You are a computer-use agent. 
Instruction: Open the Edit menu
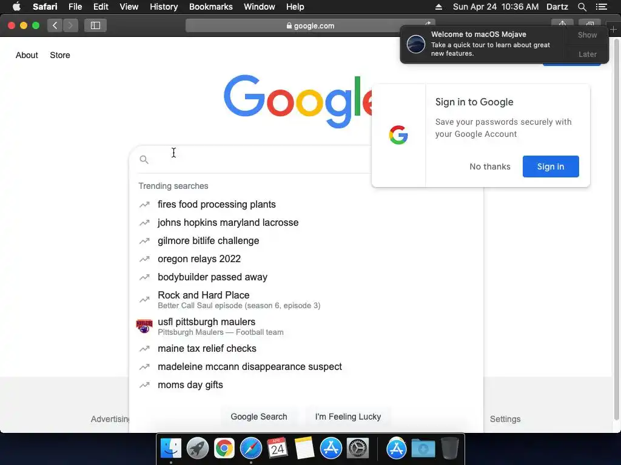101,7
